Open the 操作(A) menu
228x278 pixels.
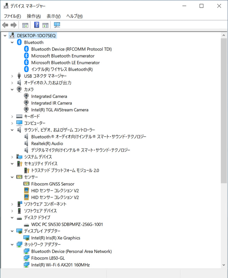point(34,16)
